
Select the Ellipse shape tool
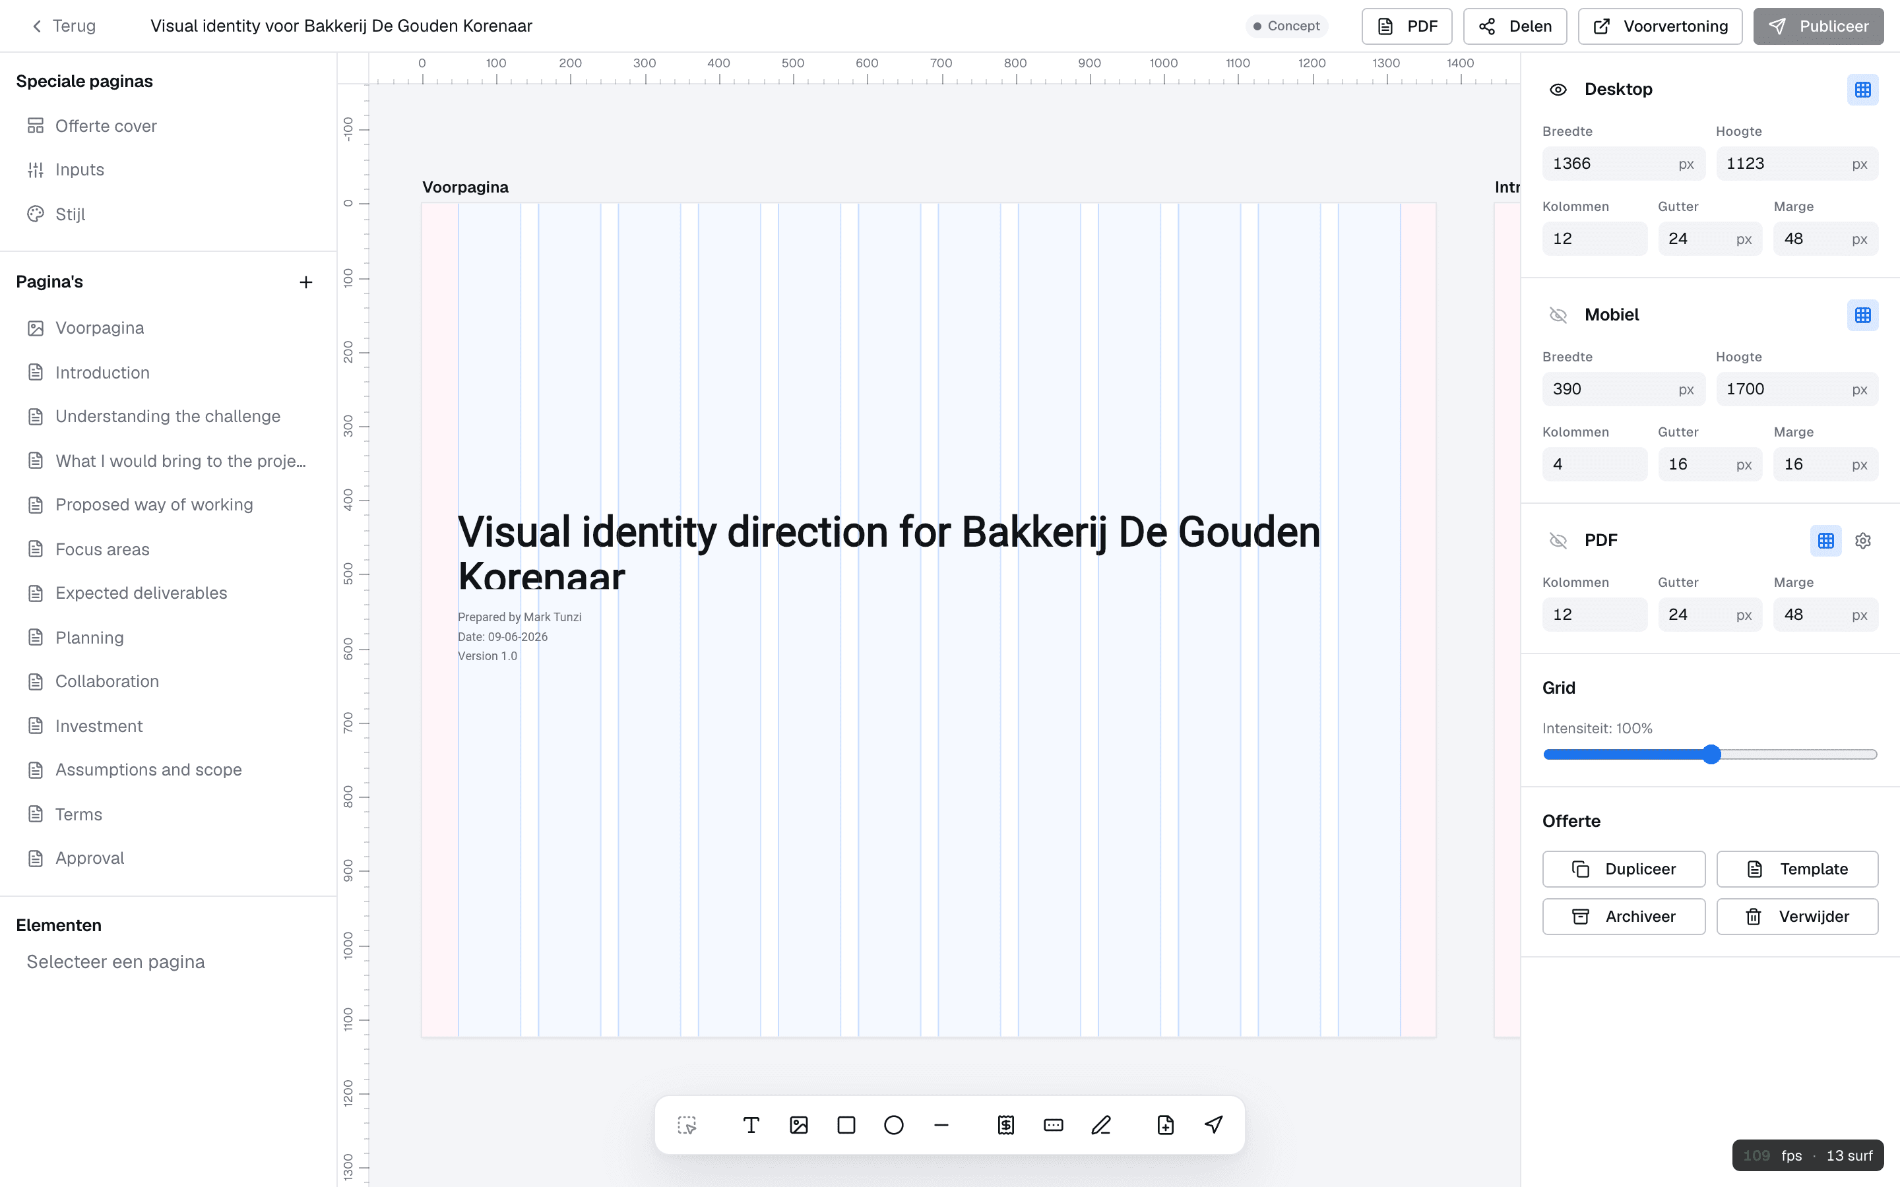893,1125
